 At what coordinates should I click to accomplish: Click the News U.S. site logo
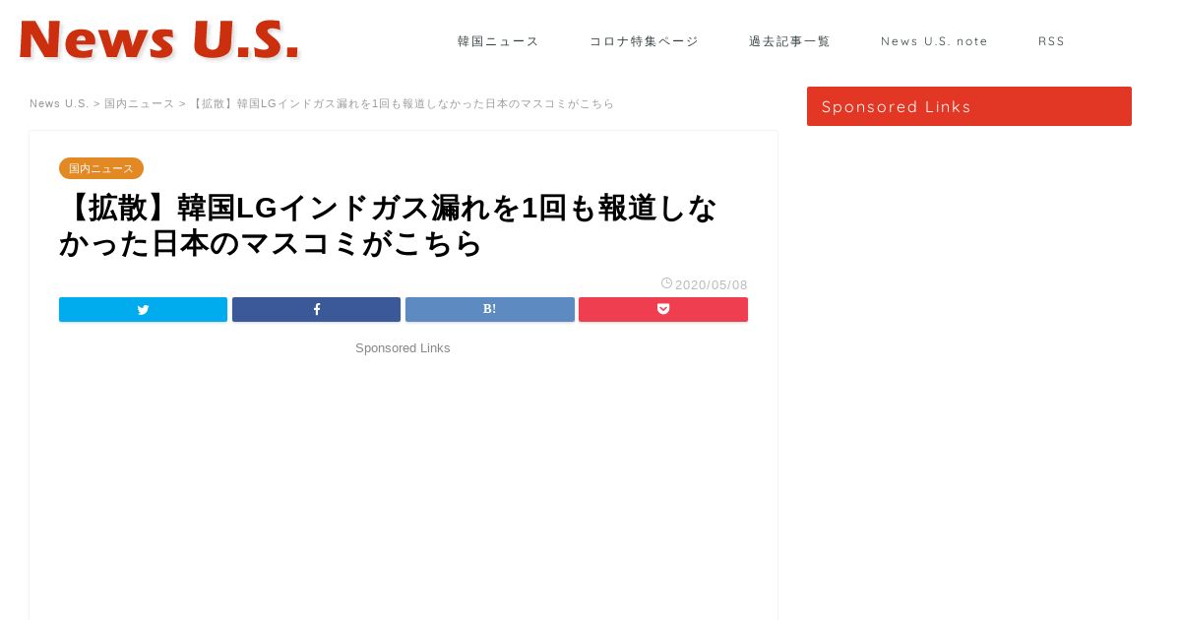tap(159, 41)
